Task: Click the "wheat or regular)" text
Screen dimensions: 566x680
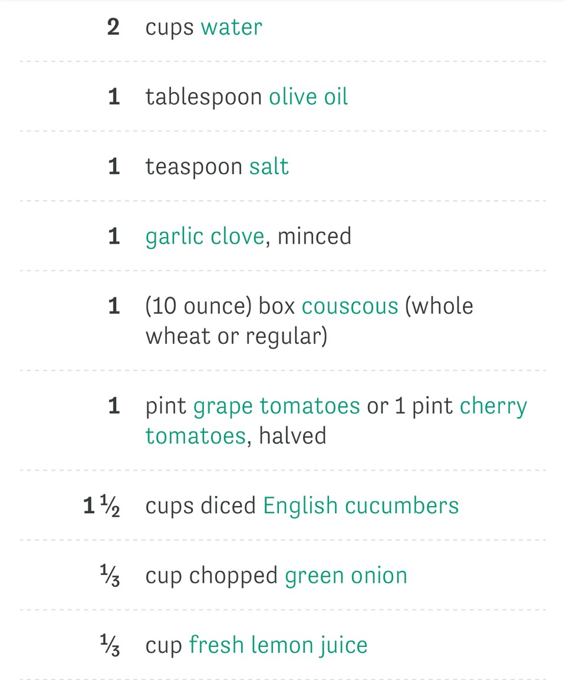Action: point(236,336)
